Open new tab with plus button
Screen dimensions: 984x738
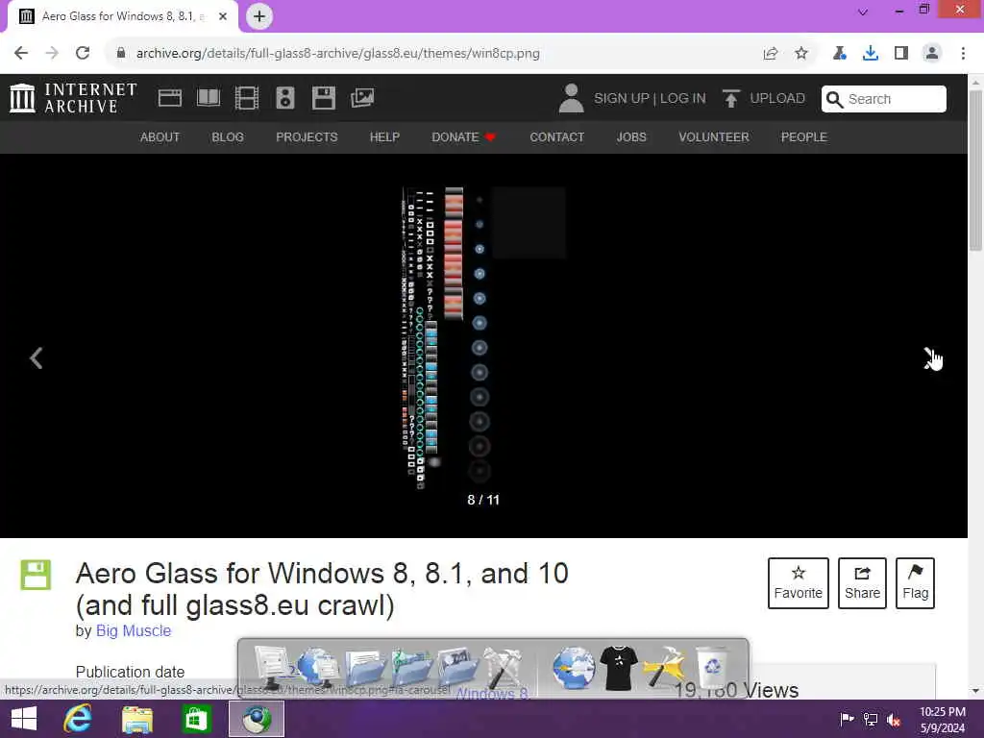pyautogui.click(x=259, y=16)
